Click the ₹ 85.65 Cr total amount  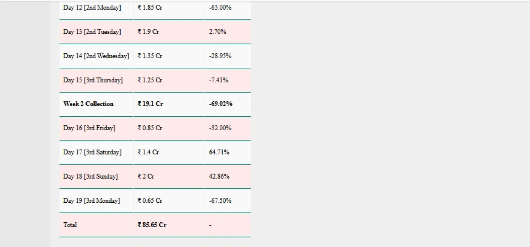coord(152,225)
